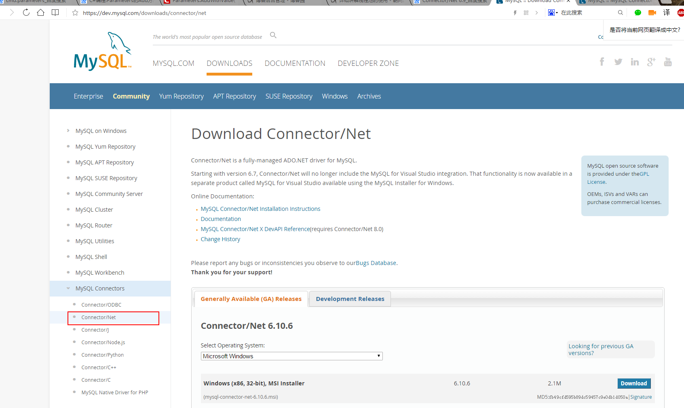This screenshot has width=684, height=408.
Task: Open Connector/C++ in the sidebar
Action: (99, 367)
